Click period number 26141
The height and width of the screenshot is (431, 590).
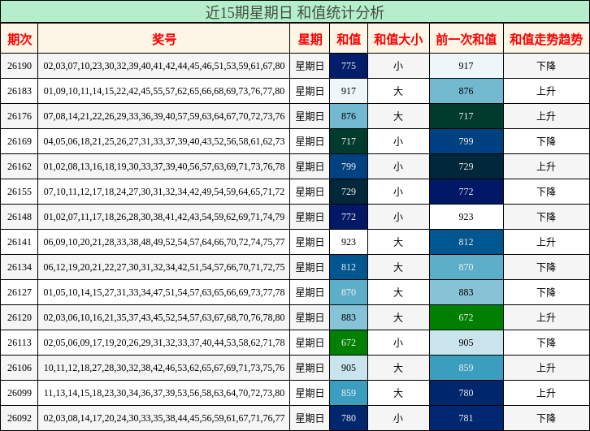(20, 243)
